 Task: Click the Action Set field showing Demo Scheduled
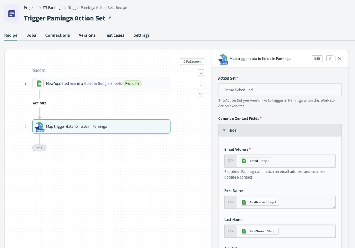(x=280, y=90)
